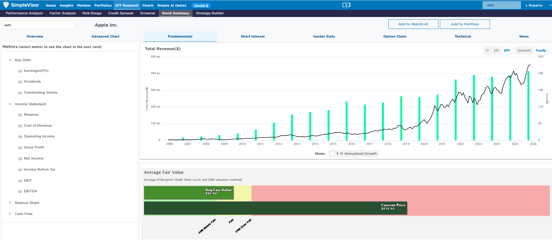Click the Add to Portfolio button
Image resolution: width=552 pixels, height=240 pixels.
coord(465,24)
